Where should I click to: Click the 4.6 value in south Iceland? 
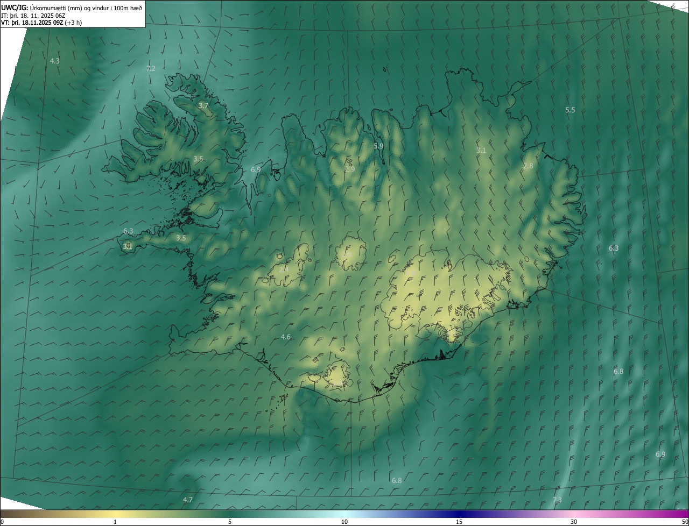[x=286, y=337]
